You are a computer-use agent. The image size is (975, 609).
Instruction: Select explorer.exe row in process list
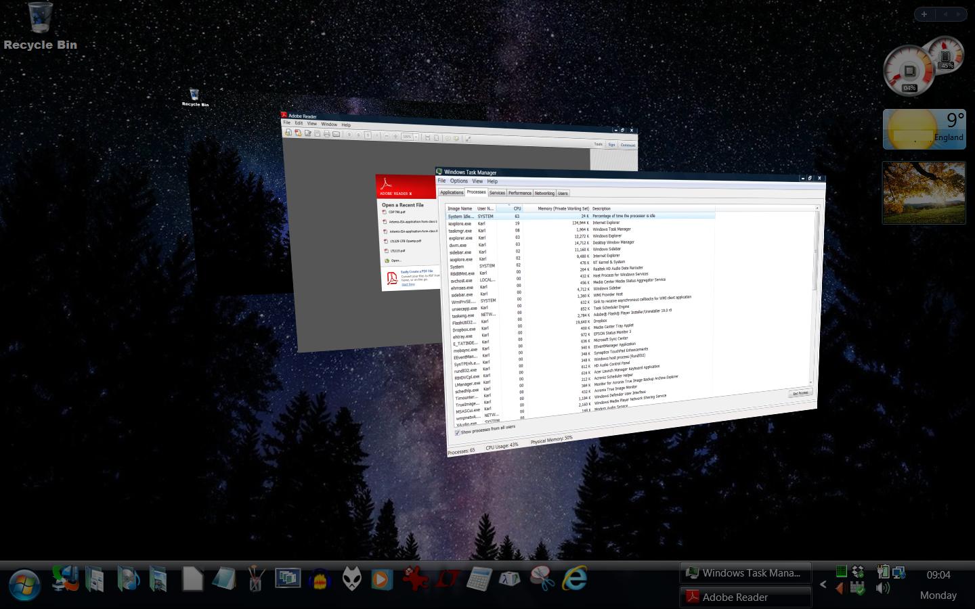coord(581,237)
